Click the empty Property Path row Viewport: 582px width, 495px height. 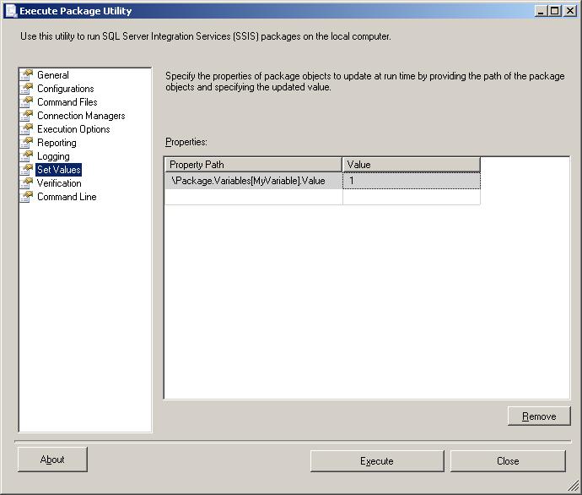point(253,197)
